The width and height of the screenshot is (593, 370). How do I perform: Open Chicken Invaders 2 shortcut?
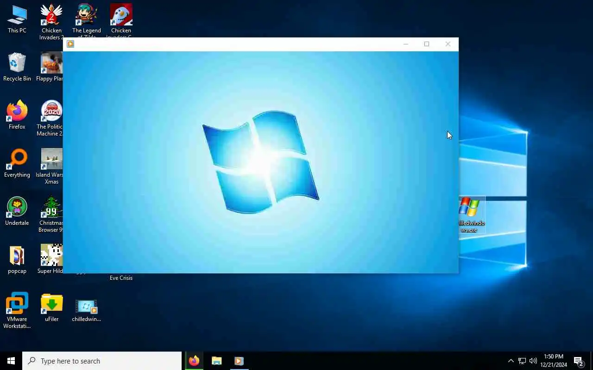pyautogui.click(x=51, y=22)
